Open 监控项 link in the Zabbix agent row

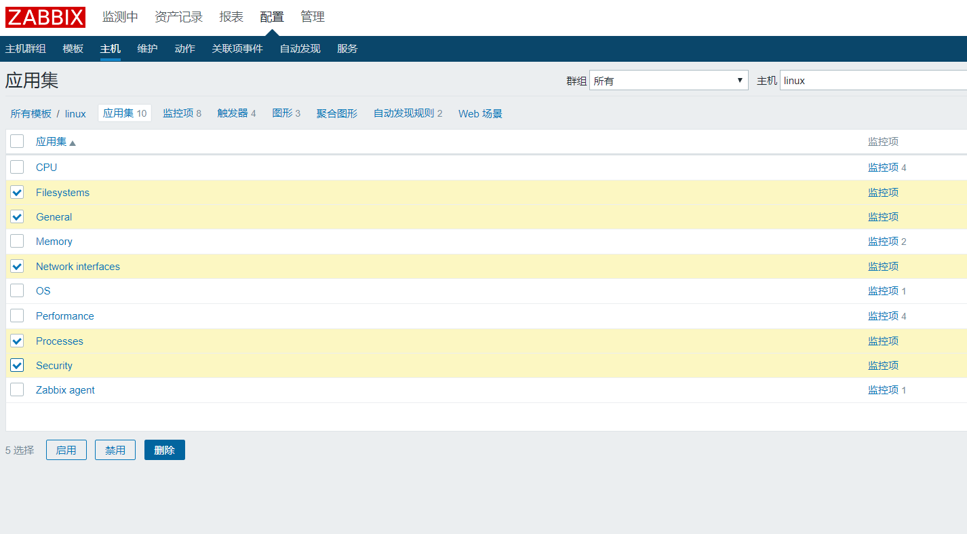pos(883,389)
